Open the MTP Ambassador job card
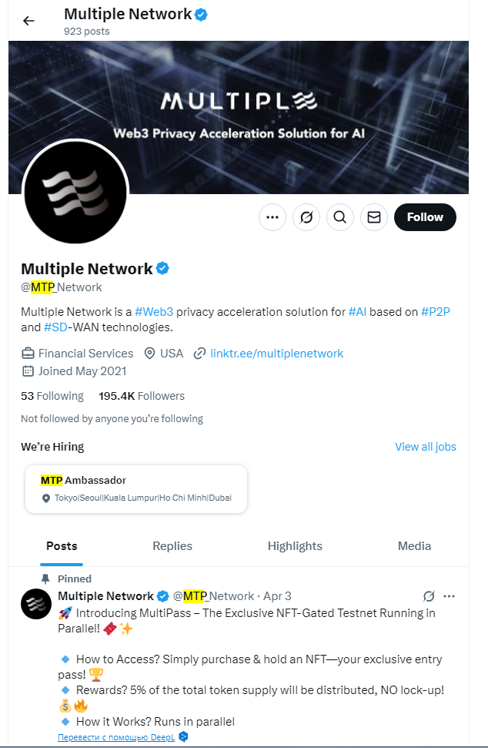This screenshot has height=748, width=488. [x=136, y=488]
